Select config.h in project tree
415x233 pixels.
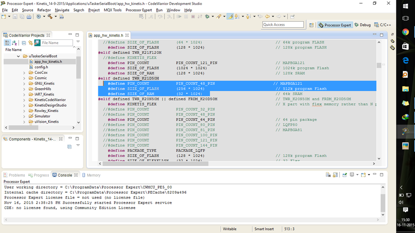pyautogui.click(x=41, y=67)
